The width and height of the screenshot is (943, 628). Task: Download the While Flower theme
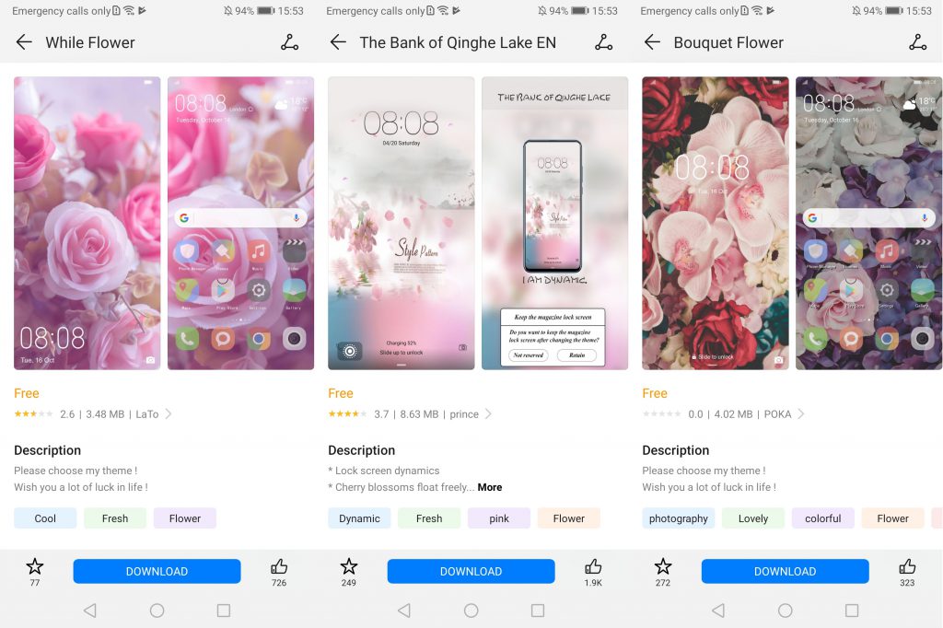(157, 571)
